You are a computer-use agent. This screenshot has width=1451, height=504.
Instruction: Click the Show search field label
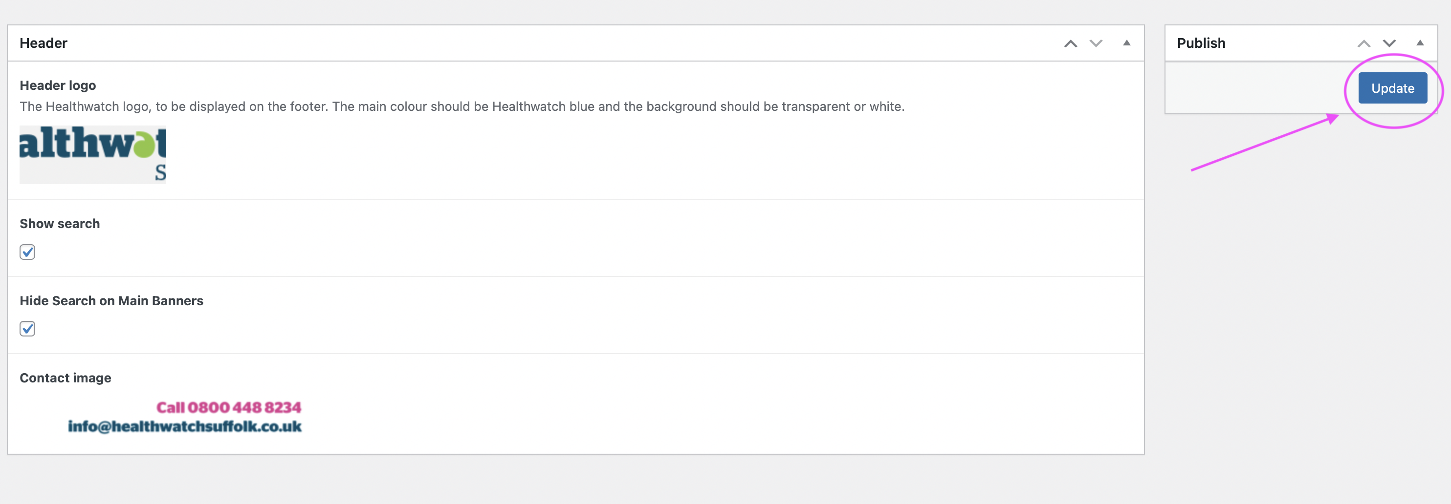point(60,224)
